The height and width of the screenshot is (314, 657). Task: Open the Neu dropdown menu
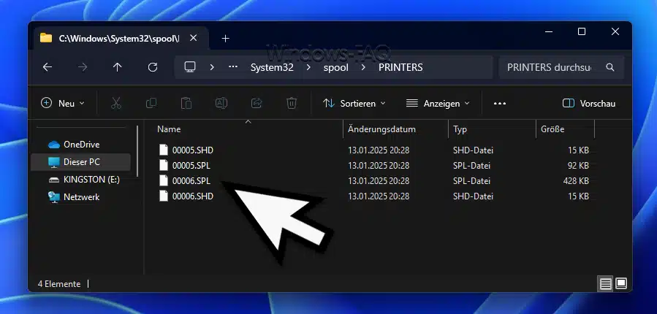[63, 104]
